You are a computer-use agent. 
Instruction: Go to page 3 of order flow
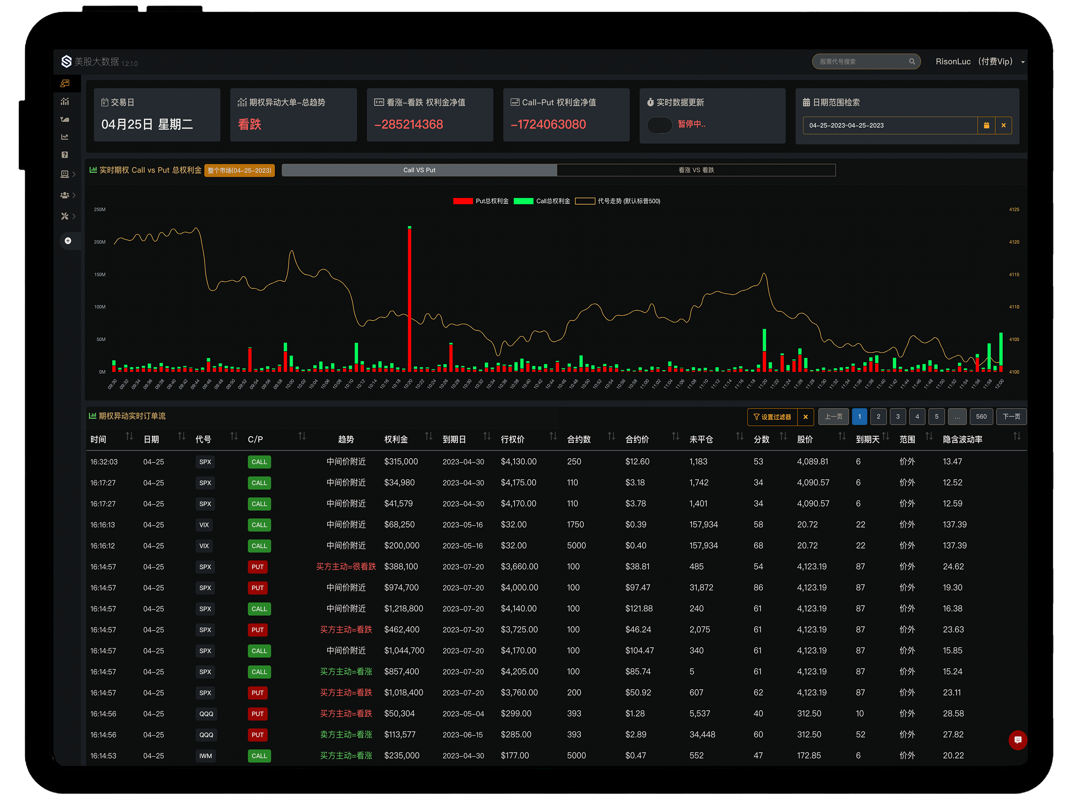pyautogui.click(x=897, y=417)
